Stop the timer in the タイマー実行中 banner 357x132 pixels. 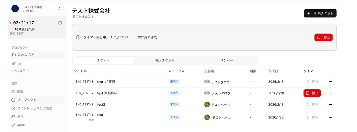coord(324,37)
